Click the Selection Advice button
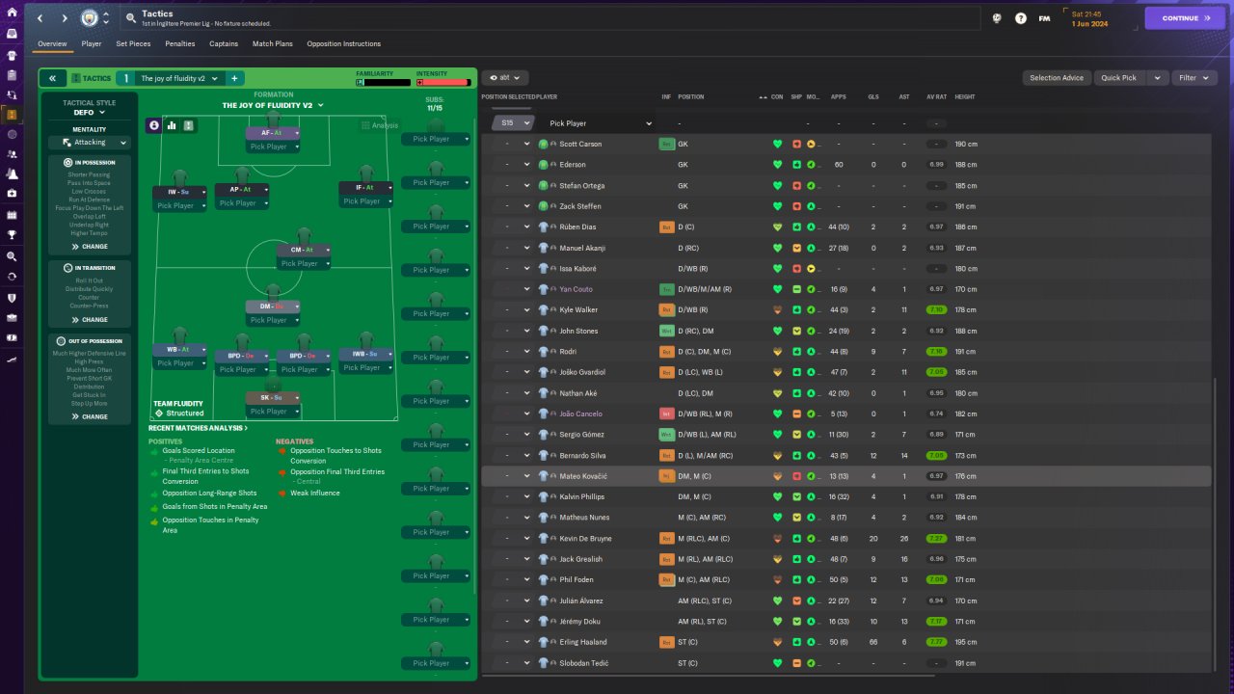 pyautogui.click(x=1057, y=78)
